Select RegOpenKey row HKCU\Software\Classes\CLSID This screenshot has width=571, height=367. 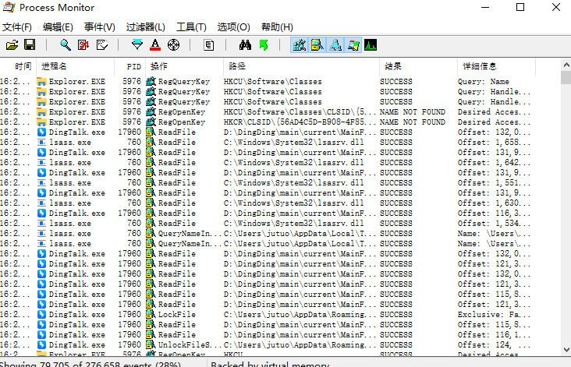pos(268,112)
